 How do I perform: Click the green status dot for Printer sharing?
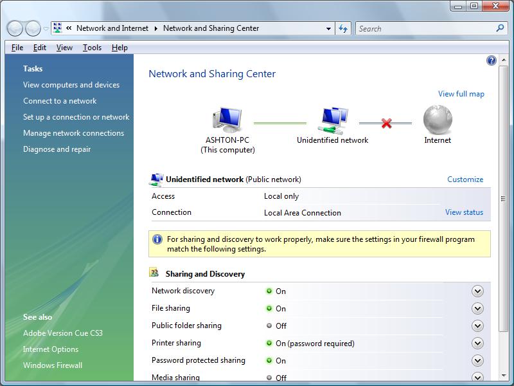coord(269,343)
